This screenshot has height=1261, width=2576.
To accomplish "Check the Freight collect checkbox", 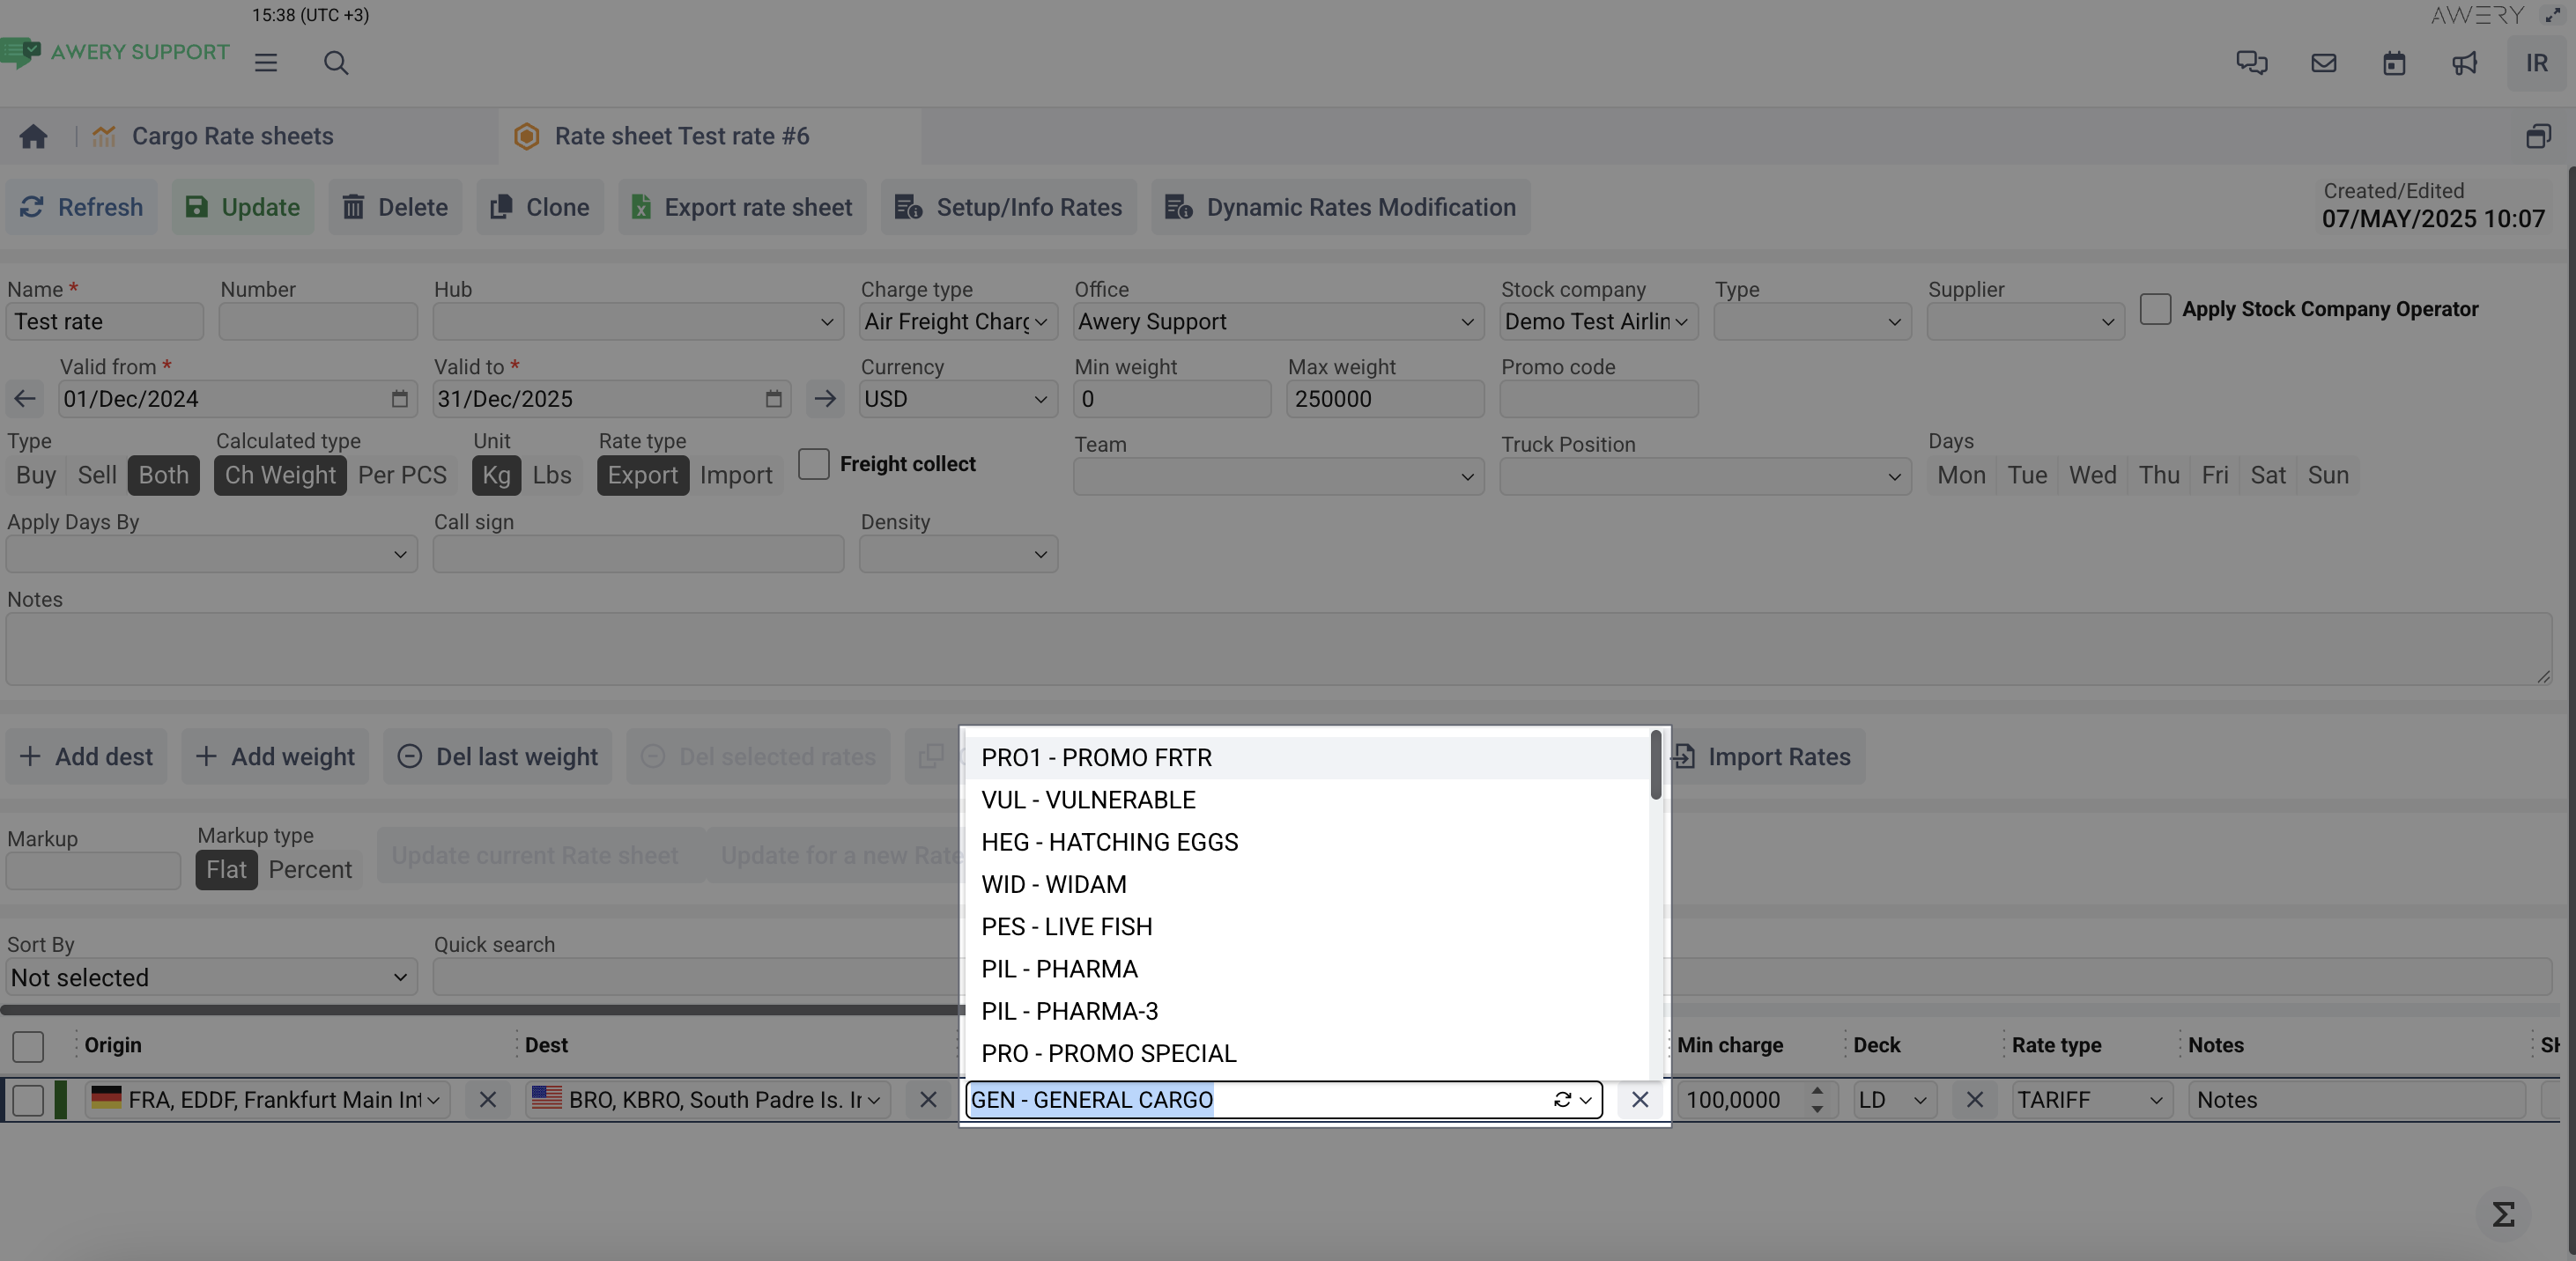I will point(814,464).
